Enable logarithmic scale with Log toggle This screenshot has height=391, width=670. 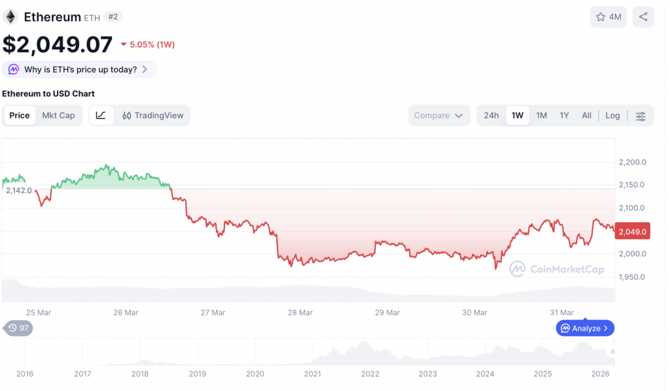pos(612,115)
